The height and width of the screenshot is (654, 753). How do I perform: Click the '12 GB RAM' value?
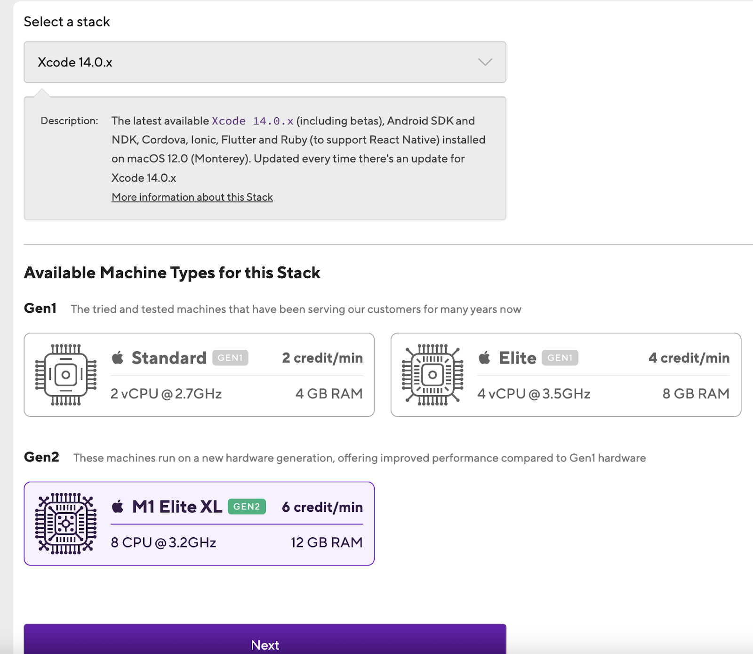point(327,542)
